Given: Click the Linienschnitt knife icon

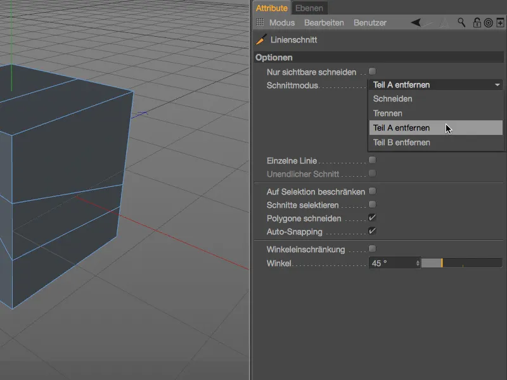Looking at the screenshot, I should click(261, 39).
